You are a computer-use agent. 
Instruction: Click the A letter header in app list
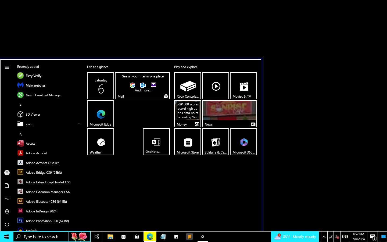[20, 134]
